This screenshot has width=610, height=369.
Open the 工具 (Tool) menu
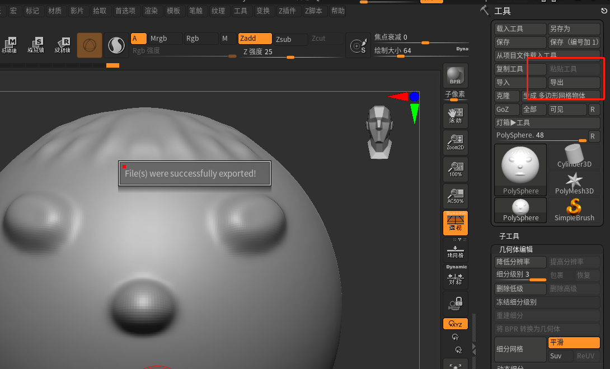pyautogui.click(x=241, y=11)
